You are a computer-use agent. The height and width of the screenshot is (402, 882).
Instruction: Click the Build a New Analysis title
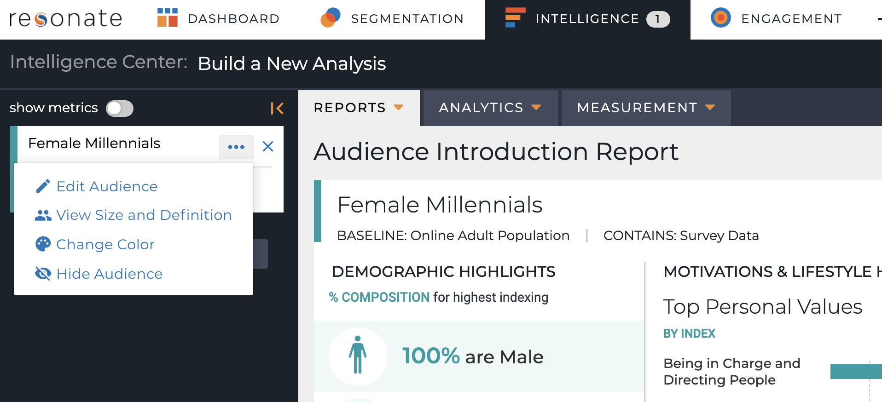click(x=292, y=64)
